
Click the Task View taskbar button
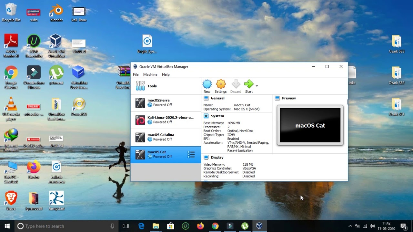tap(126, 226)
